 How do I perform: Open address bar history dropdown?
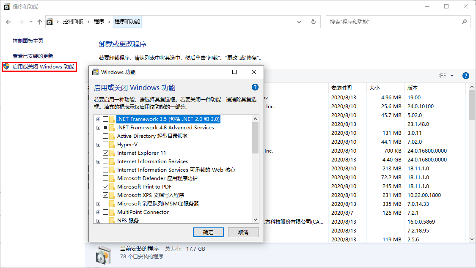(x=299, y=22)
